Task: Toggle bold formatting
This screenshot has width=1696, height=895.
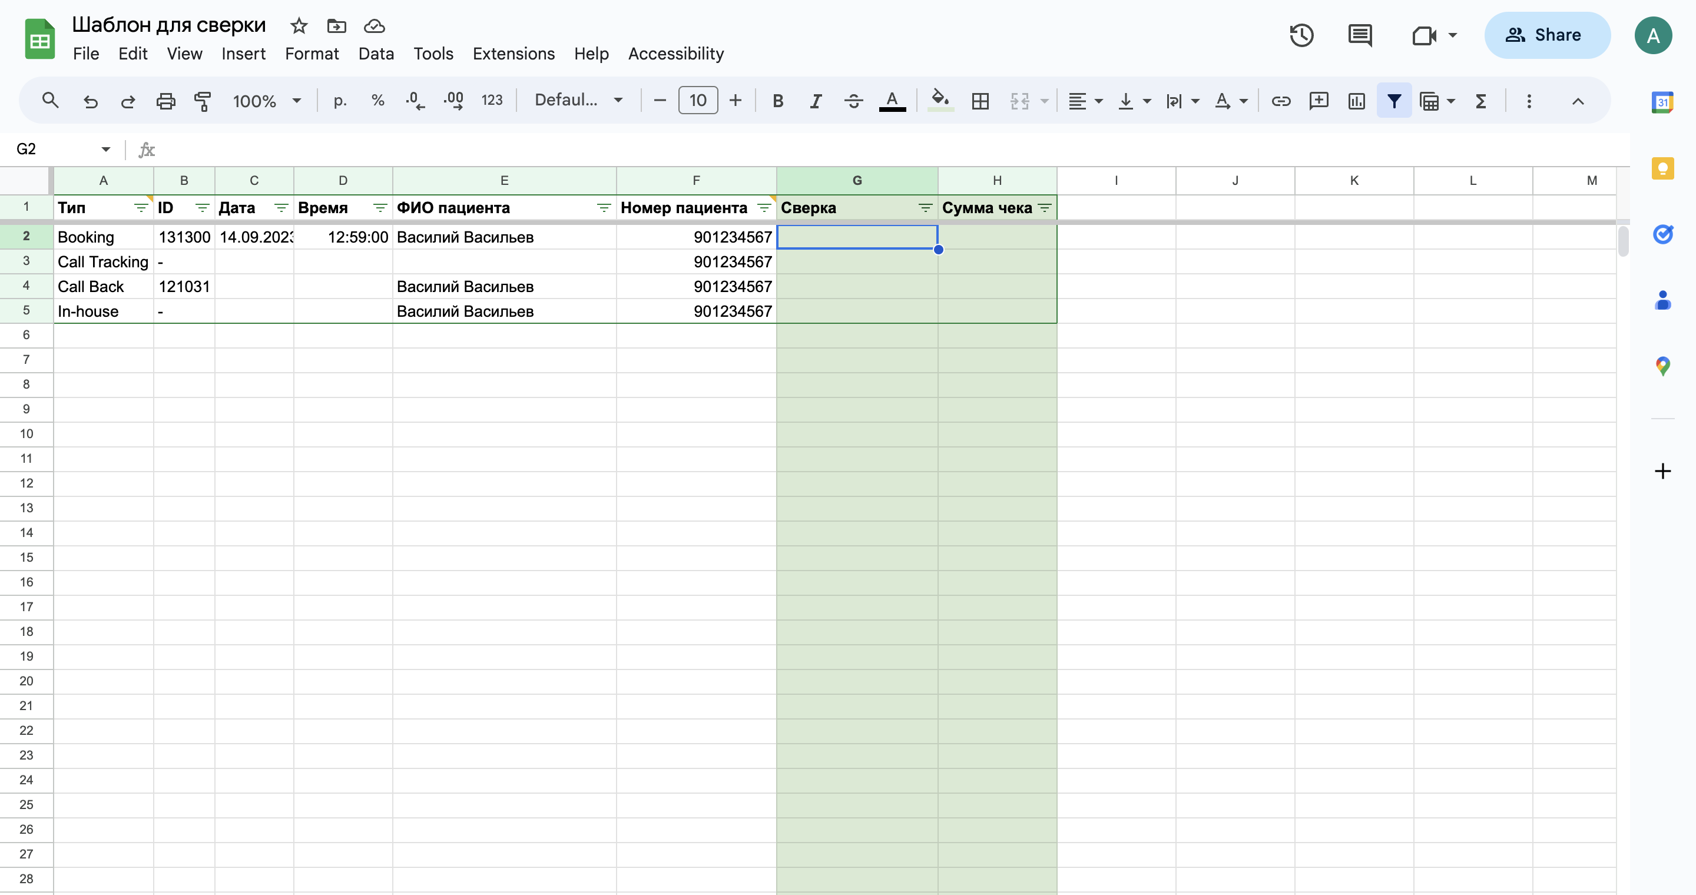Action: coord(777,101)
